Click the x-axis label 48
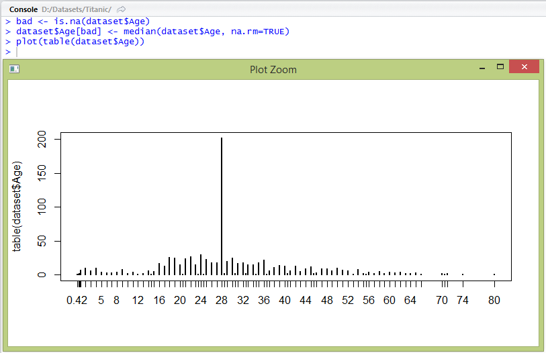 pyautogui.click(x=326, y=300)
